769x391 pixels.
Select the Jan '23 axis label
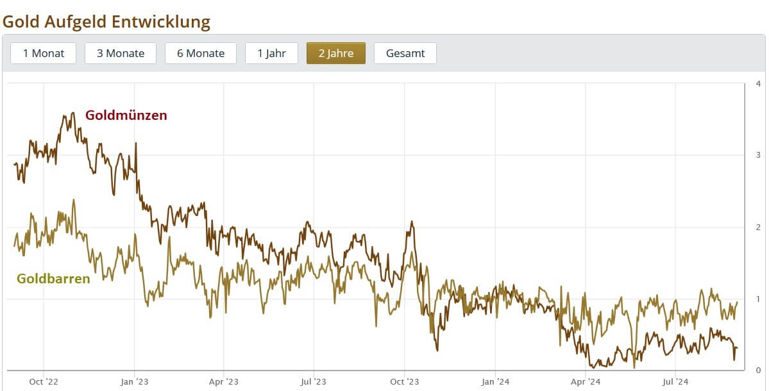click(135, 381)
